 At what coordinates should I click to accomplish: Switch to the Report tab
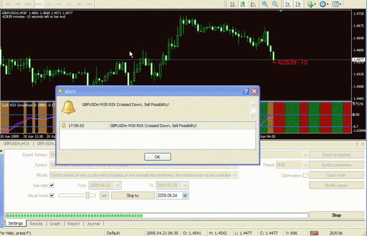73,224
